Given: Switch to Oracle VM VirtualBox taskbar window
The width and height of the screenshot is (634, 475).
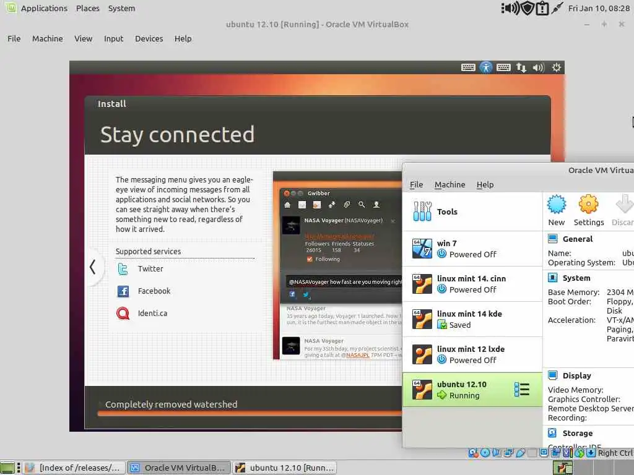Looking at the screenshot, I should click(179, 468).
